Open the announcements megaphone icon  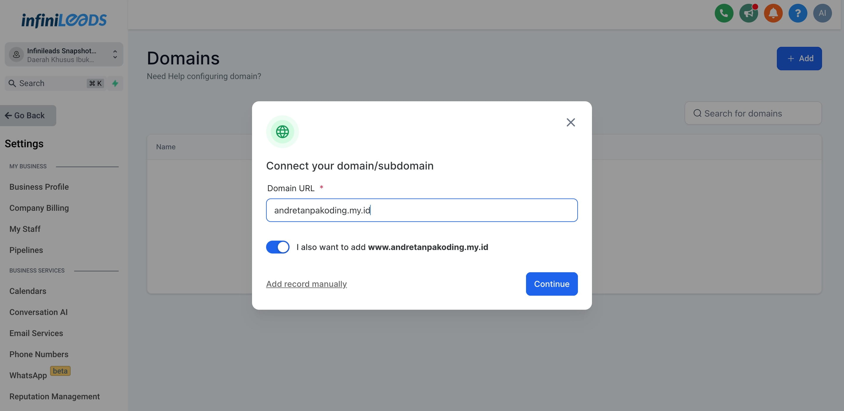click(748, 13)
